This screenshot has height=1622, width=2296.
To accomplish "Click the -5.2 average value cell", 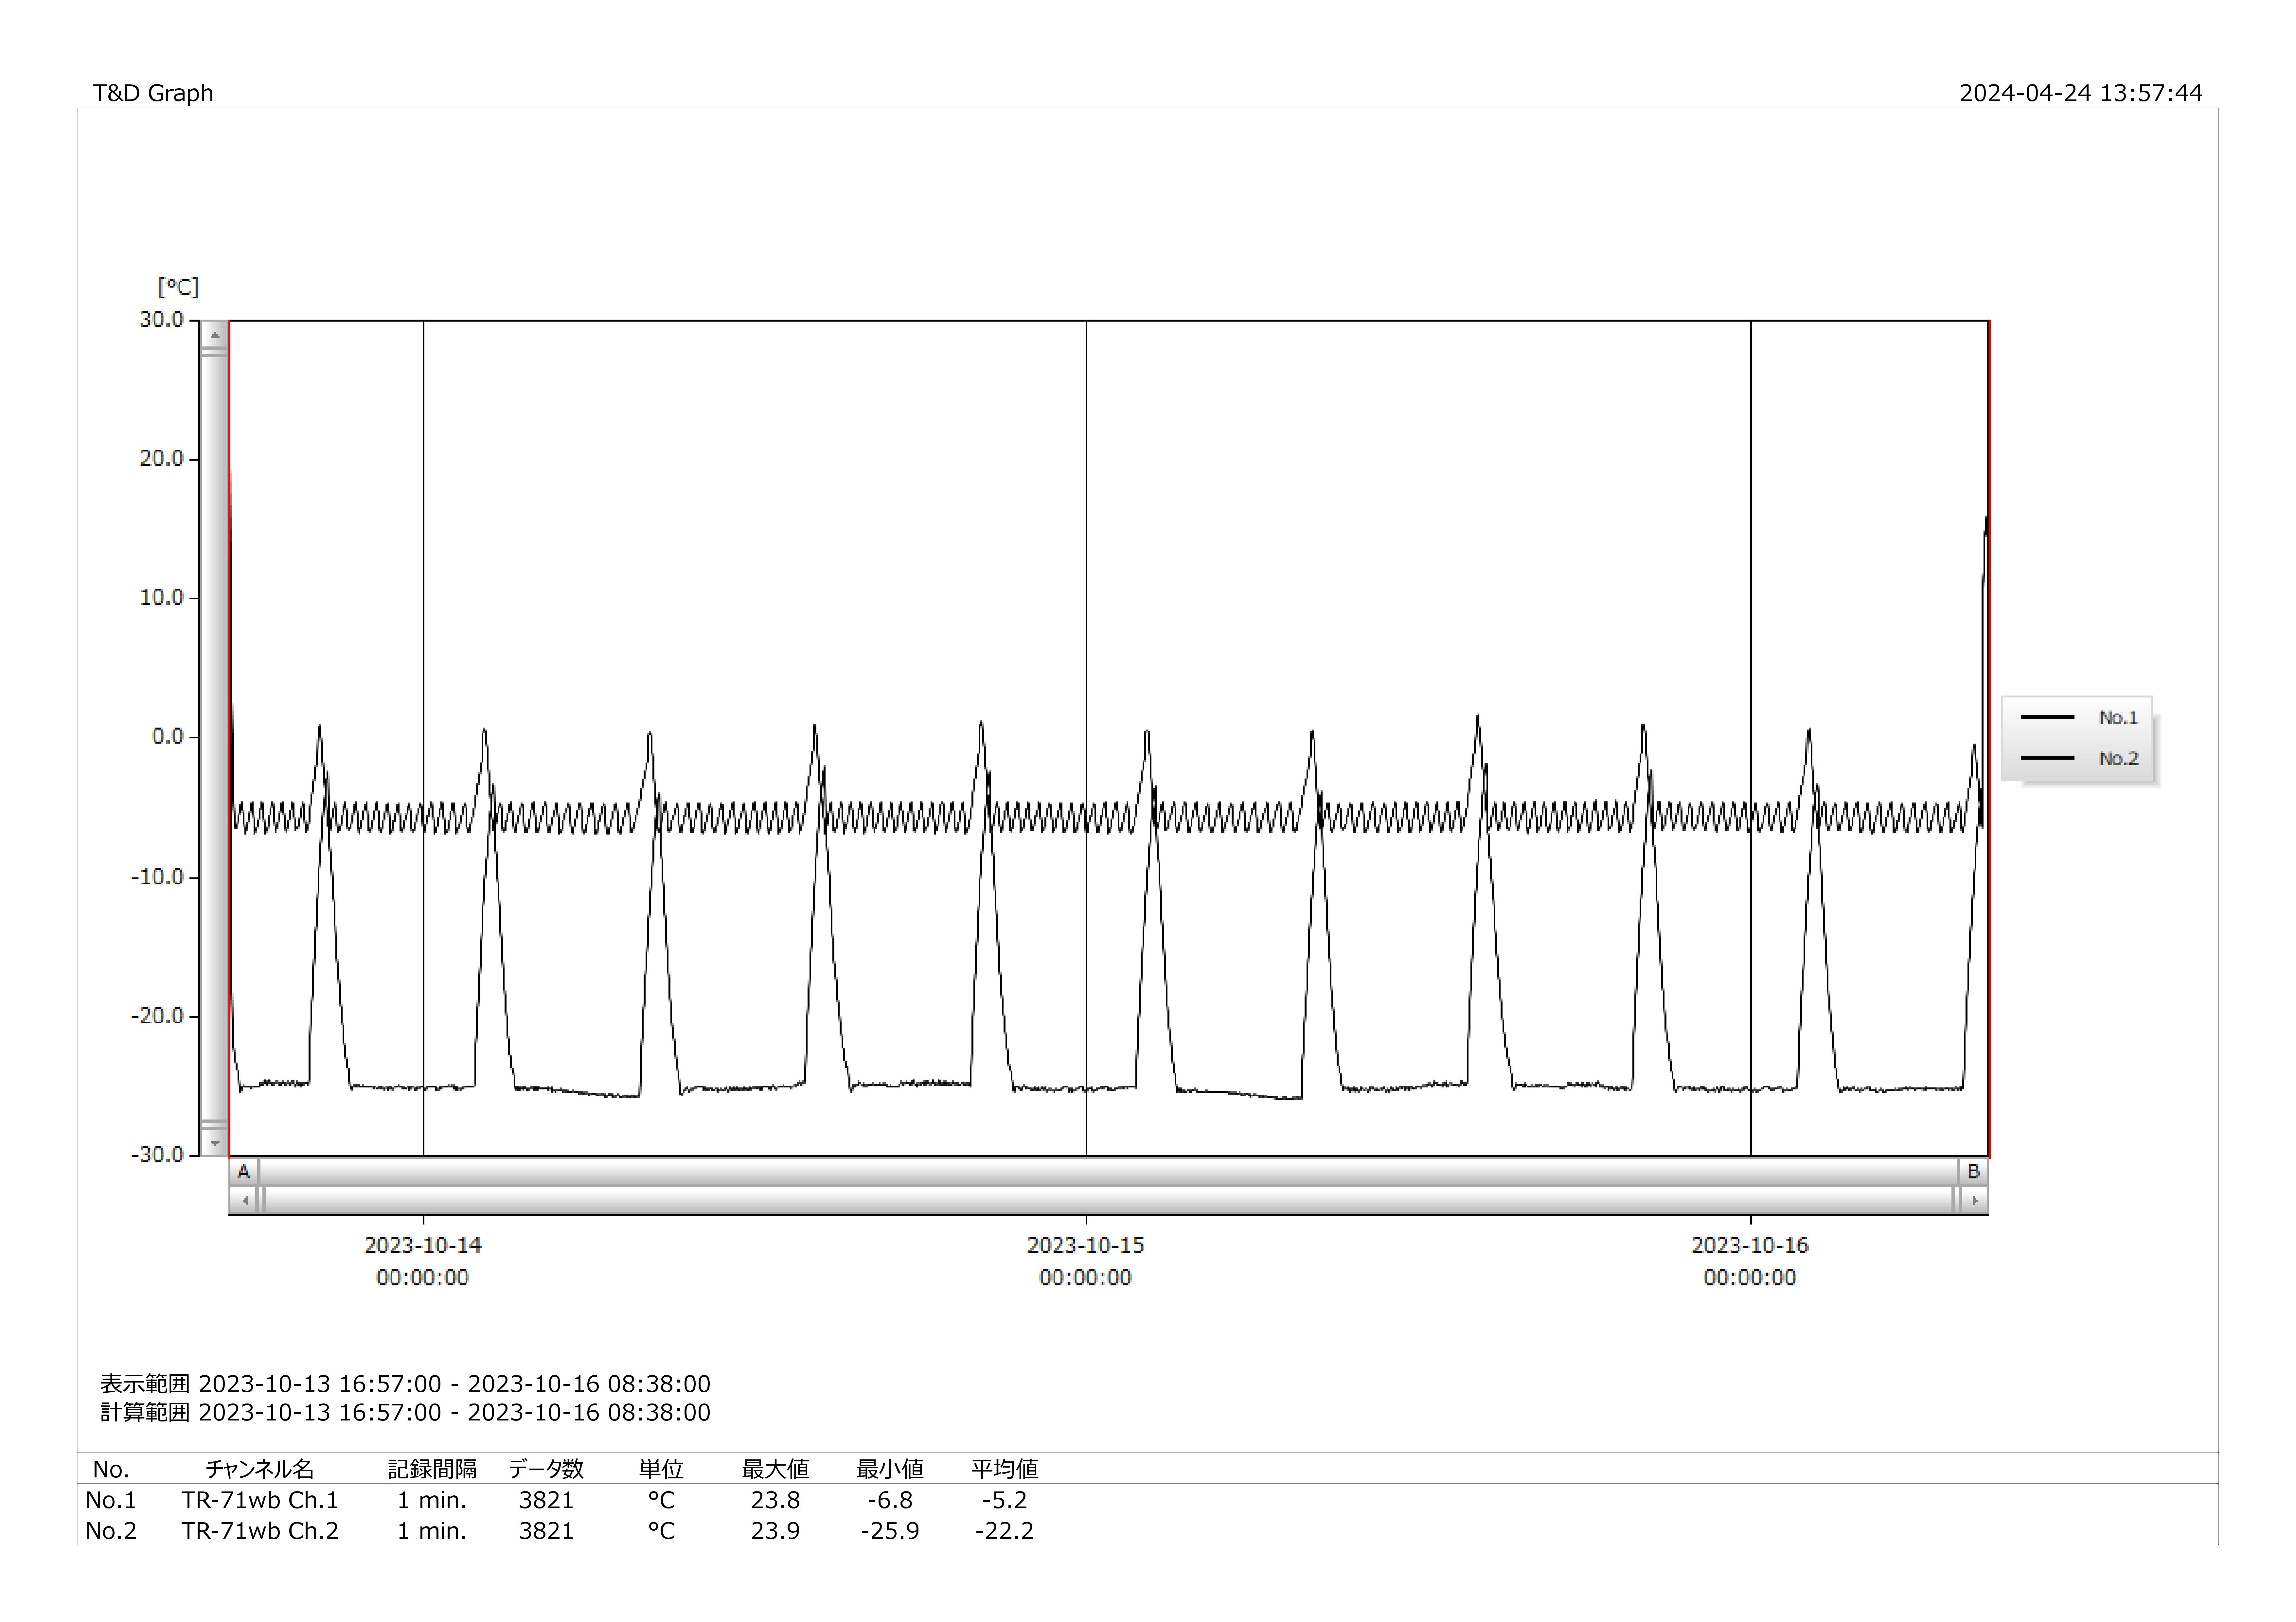I will (1005, 1500).
